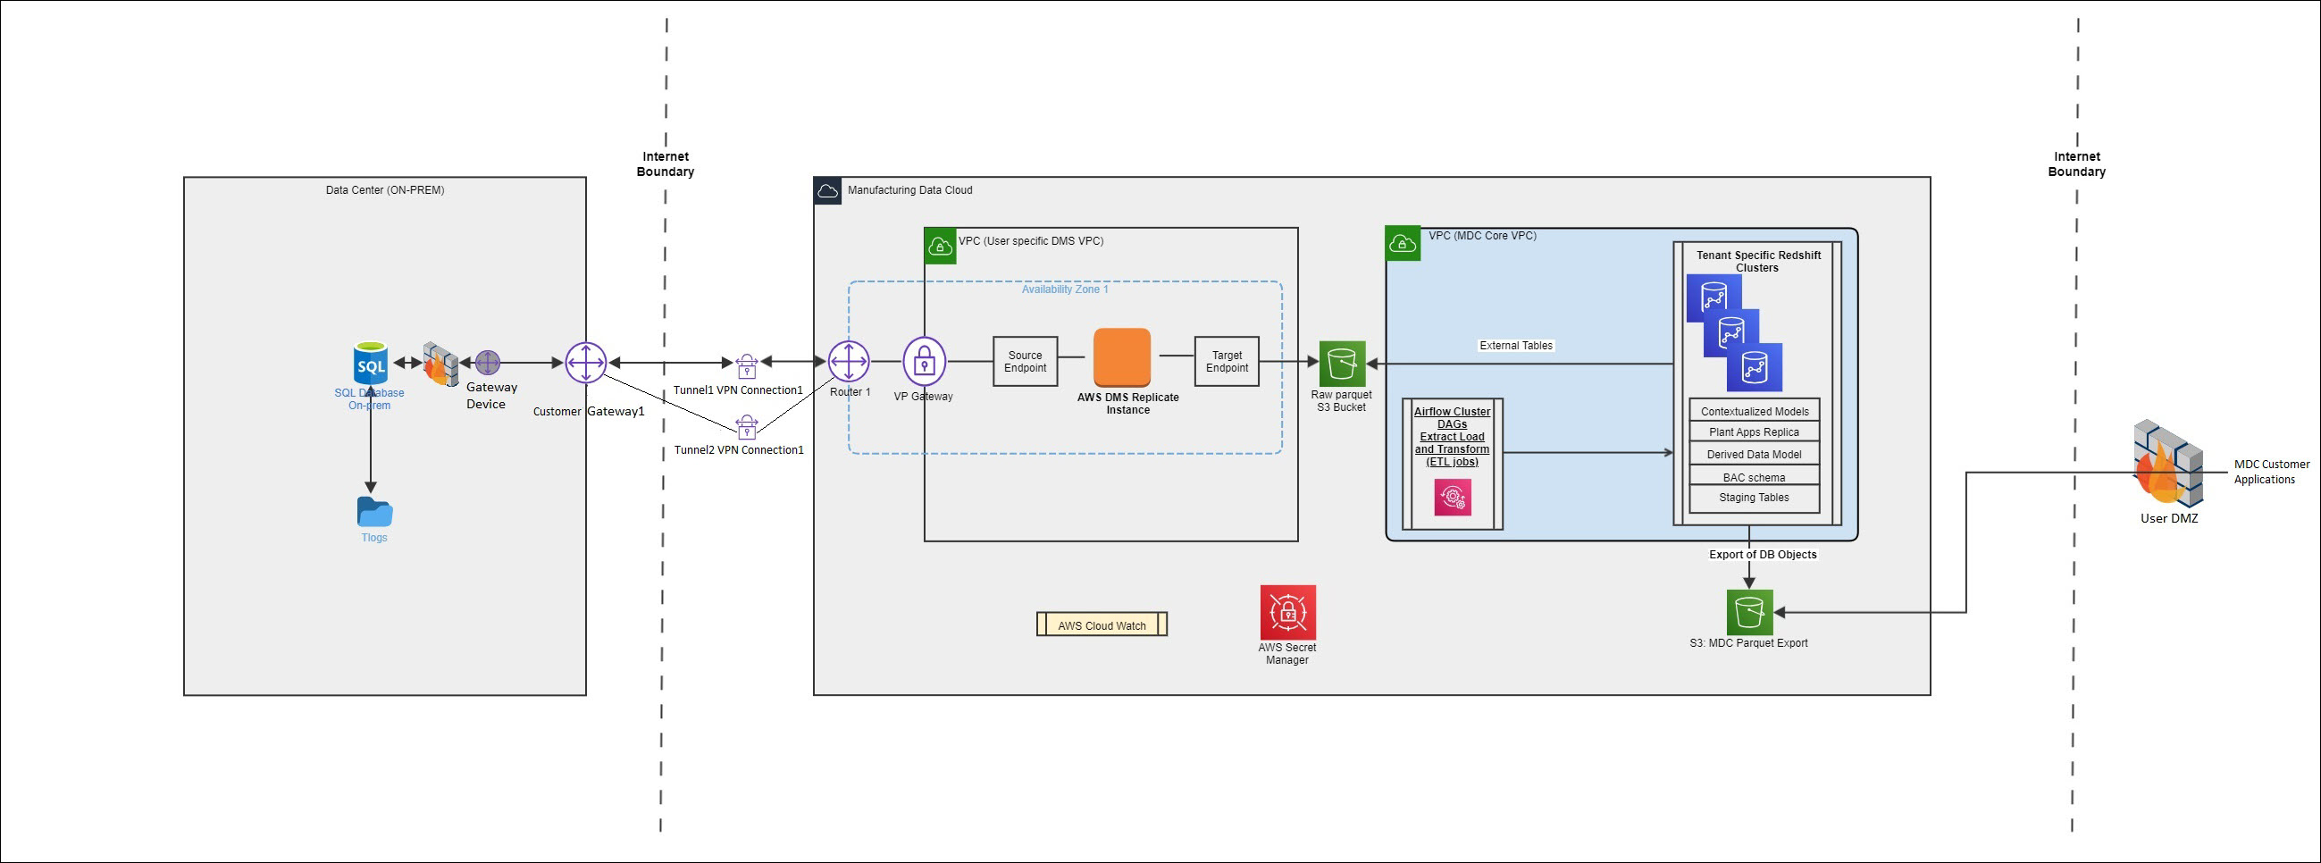
Task: Click the User DMZ label
Action: tap(2170, 519)
